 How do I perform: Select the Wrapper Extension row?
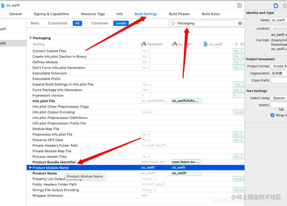tap(137, 195)
